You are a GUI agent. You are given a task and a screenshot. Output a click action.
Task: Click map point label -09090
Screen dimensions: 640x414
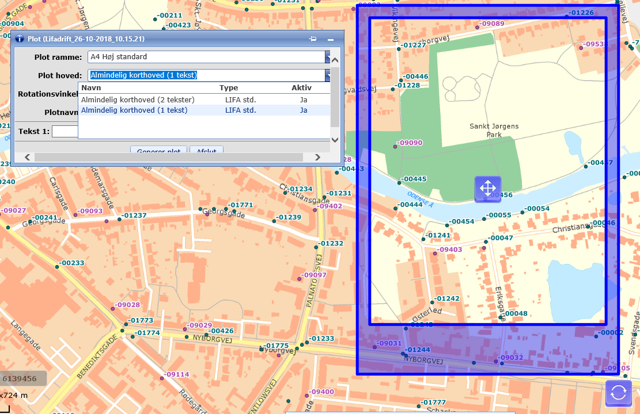[410, 143]
